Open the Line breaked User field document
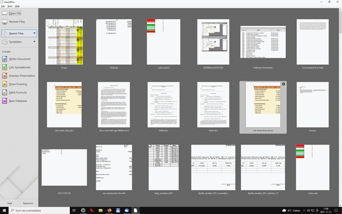 pos(313,42)
